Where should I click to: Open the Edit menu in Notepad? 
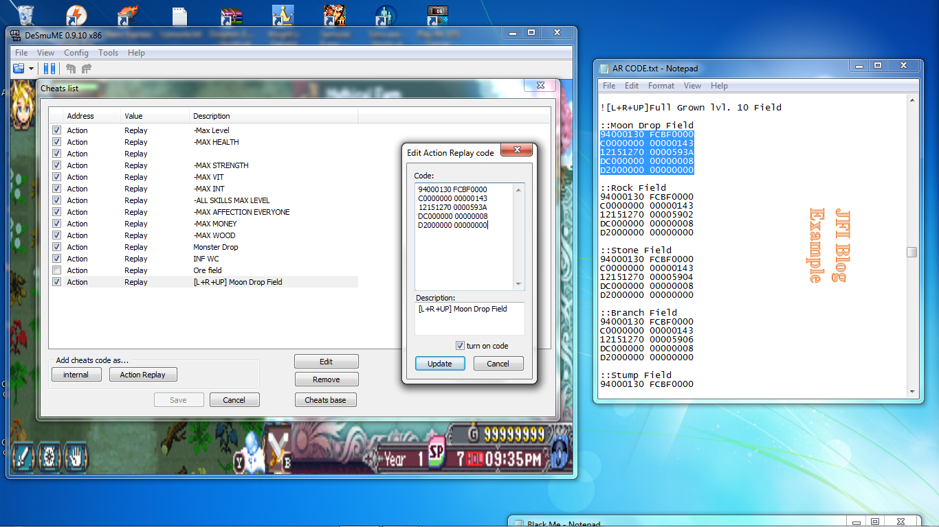632,86
